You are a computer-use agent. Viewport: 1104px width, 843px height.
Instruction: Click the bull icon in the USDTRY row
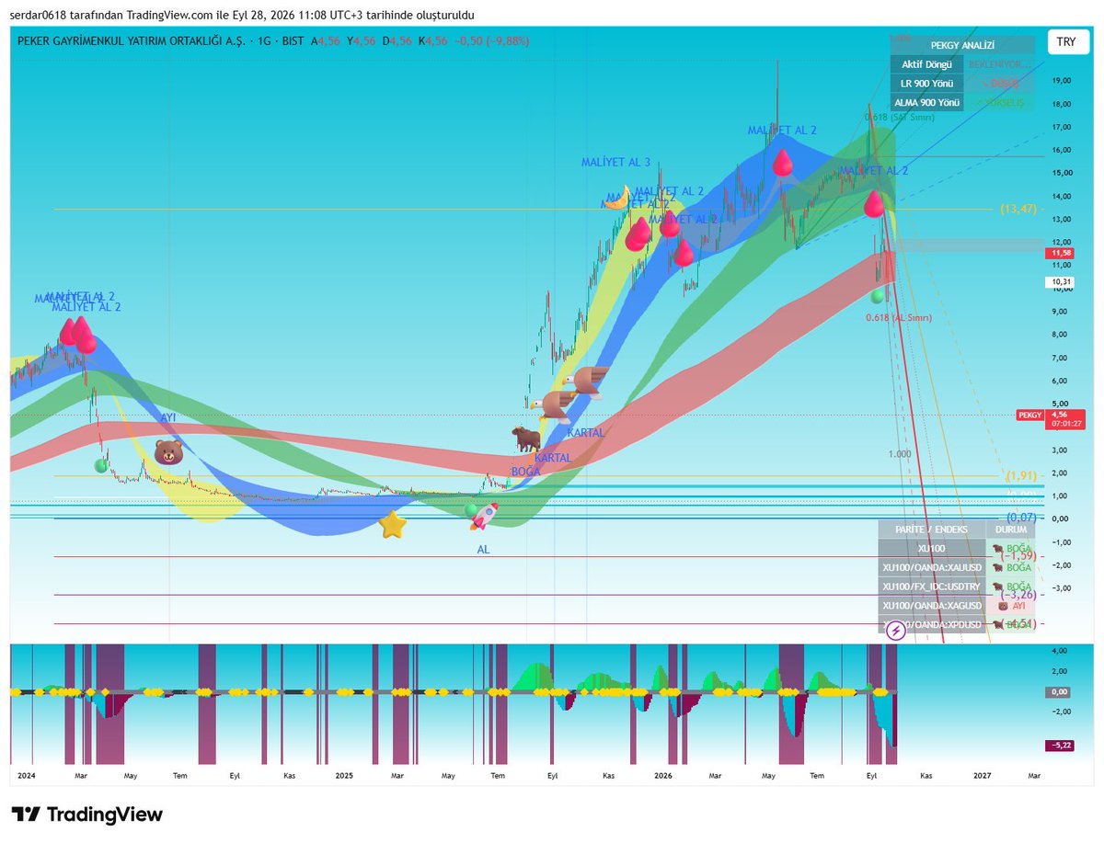click(998, 587)
